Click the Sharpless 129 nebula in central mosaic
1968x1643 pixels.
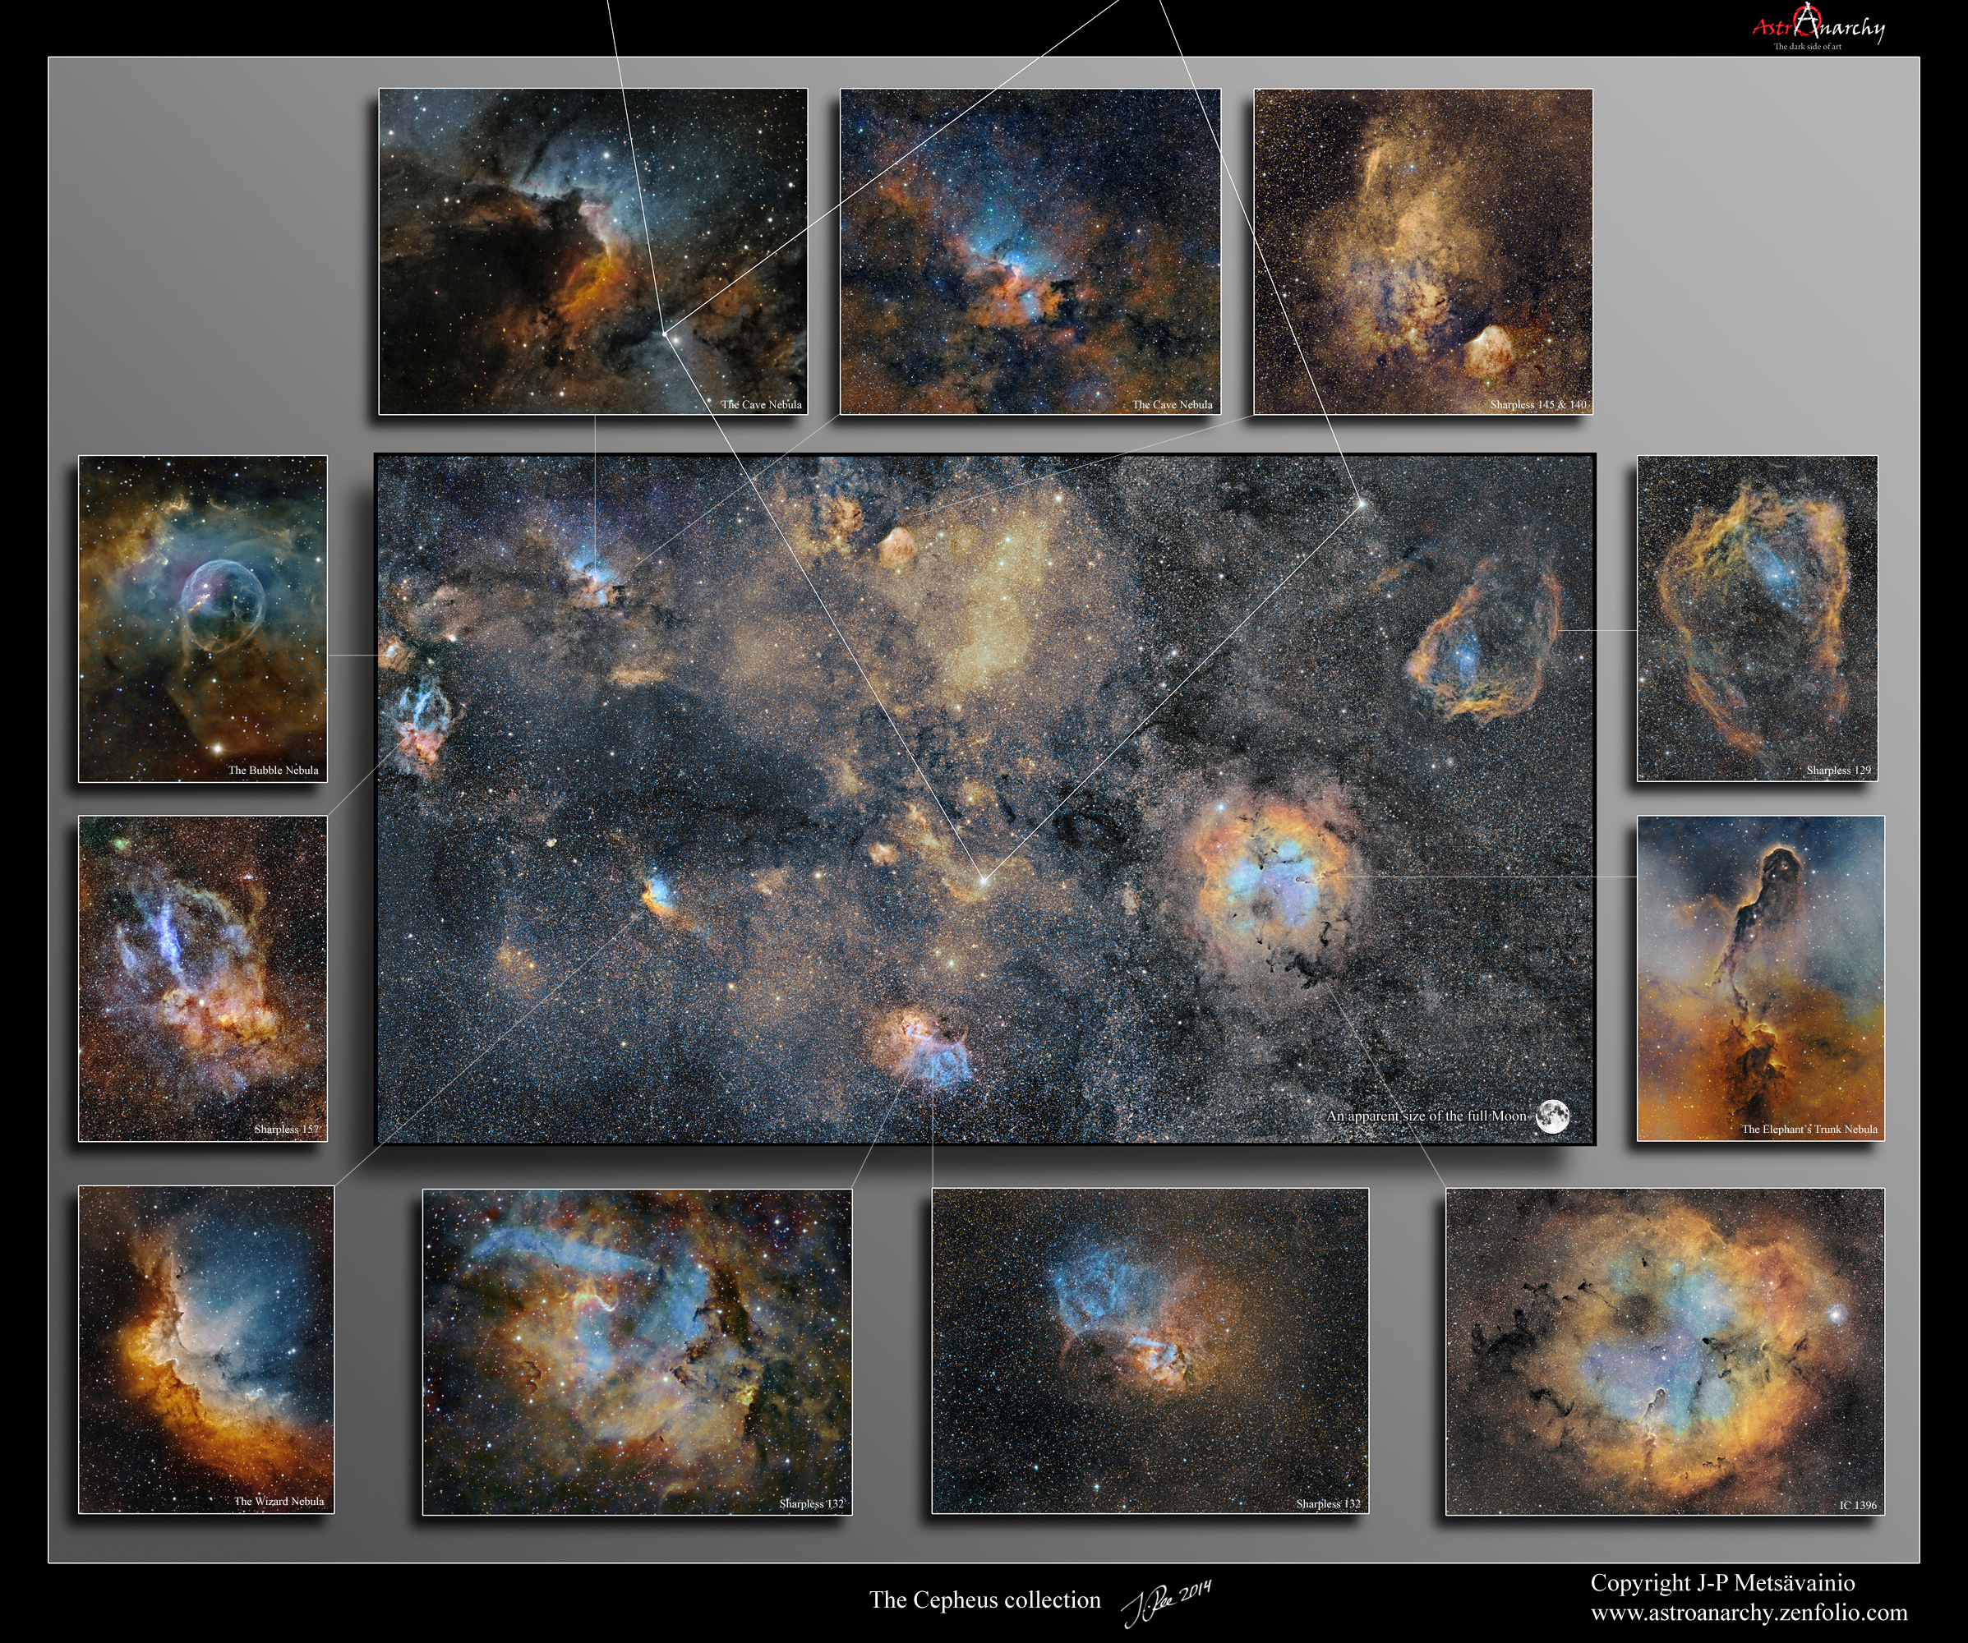1486,642
